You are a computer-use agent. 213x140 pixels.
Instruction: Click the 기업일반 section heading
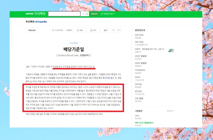(138, 111)
